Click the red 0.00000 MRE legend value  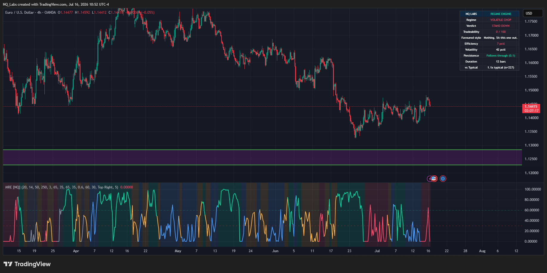pyautogui.click(x=127, y=187)
